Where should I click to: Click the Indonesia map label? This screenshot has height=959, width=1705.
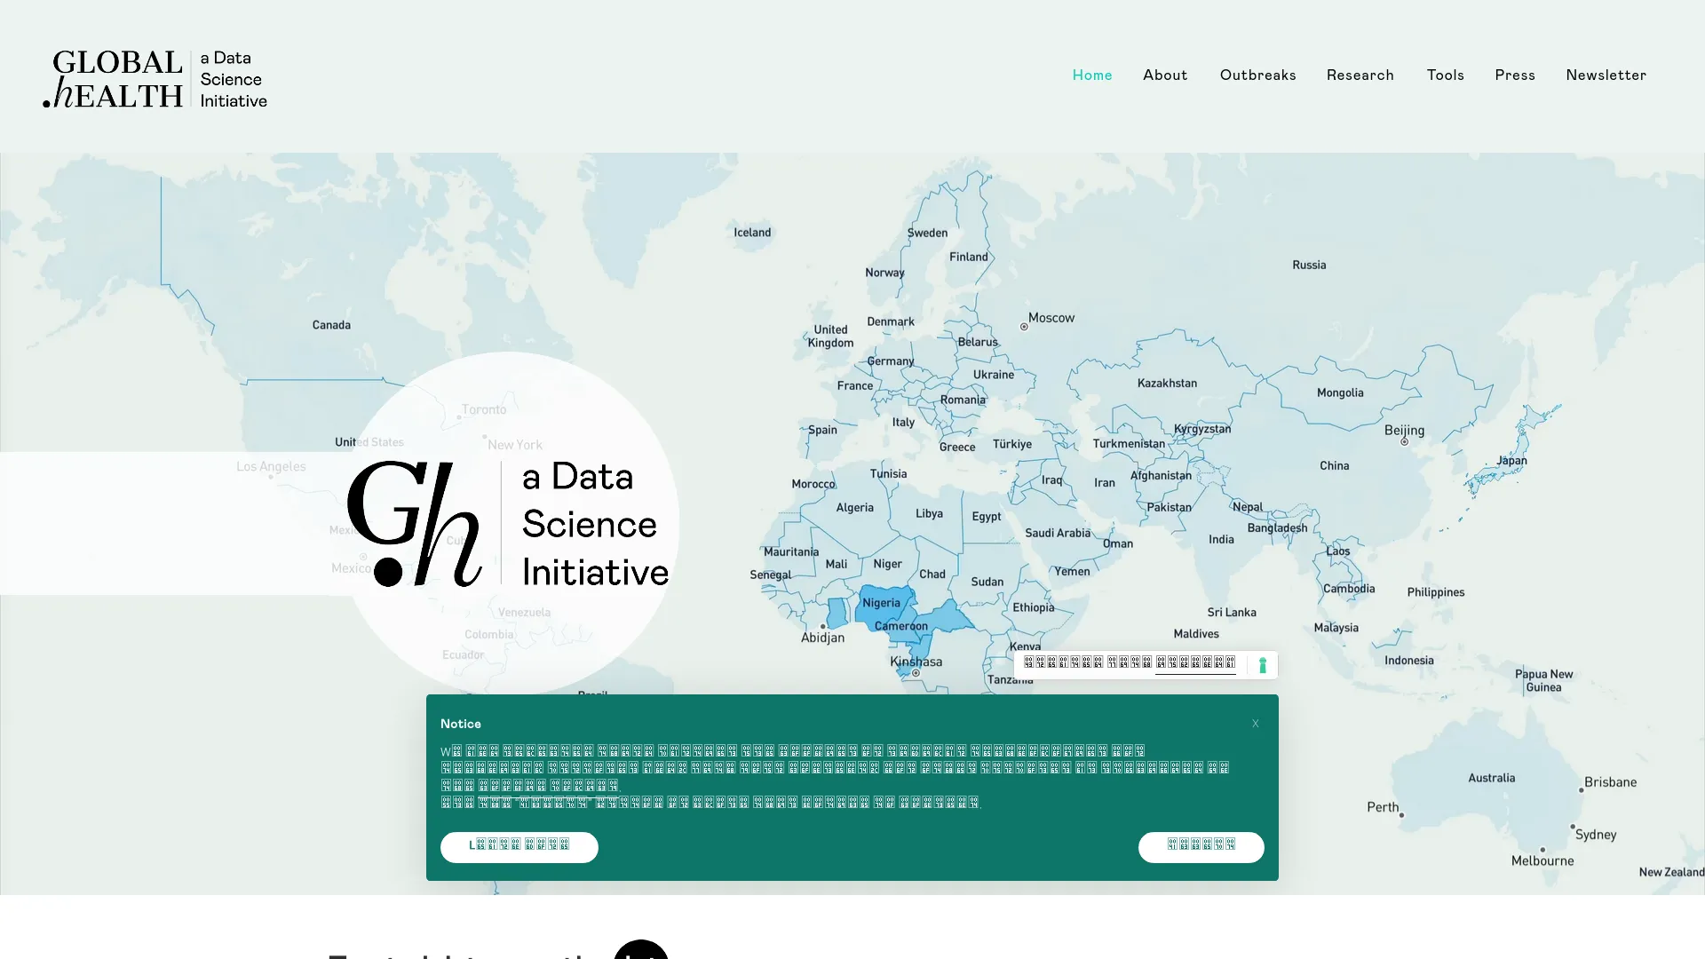pyautogui.click(x=1408, y=660)
